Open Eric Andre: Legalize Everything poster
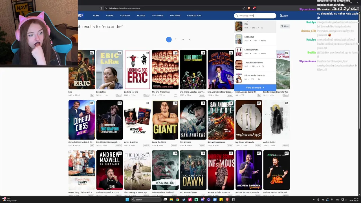This screenshot has height=203, width=361. (x=193, y=70)
